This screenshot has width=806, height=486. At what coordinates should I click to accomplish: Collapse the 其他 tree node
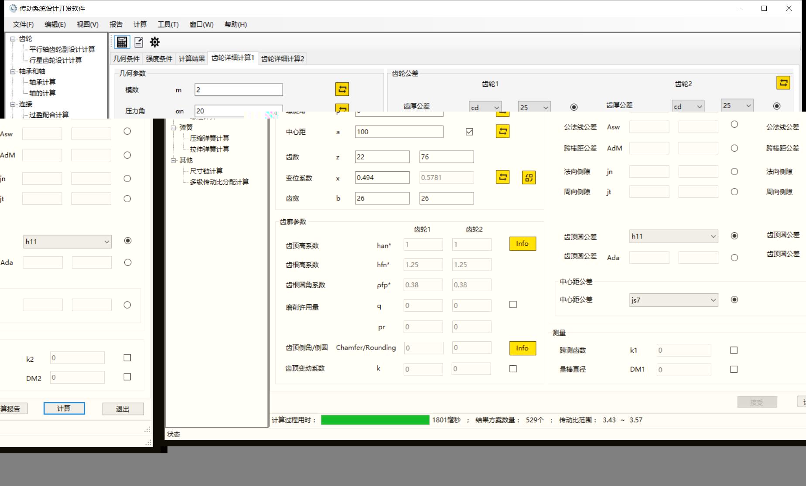coord(173,160)
